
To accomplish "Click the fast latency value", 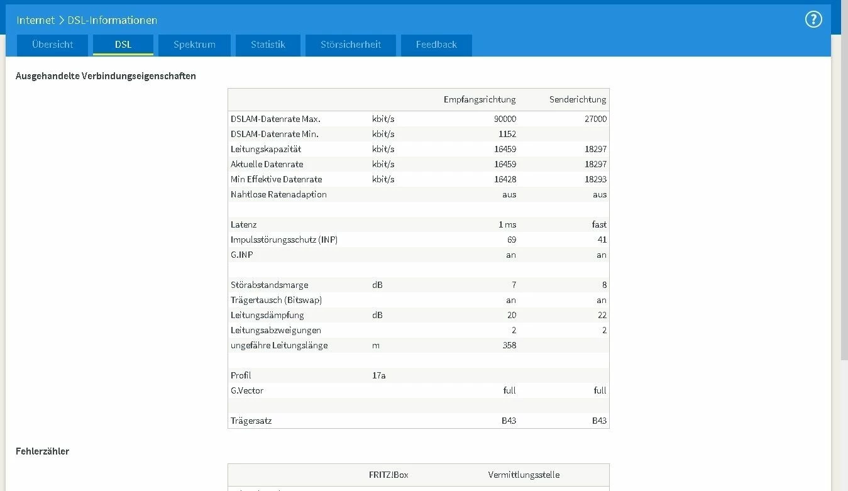I will [x=599, y=224].
